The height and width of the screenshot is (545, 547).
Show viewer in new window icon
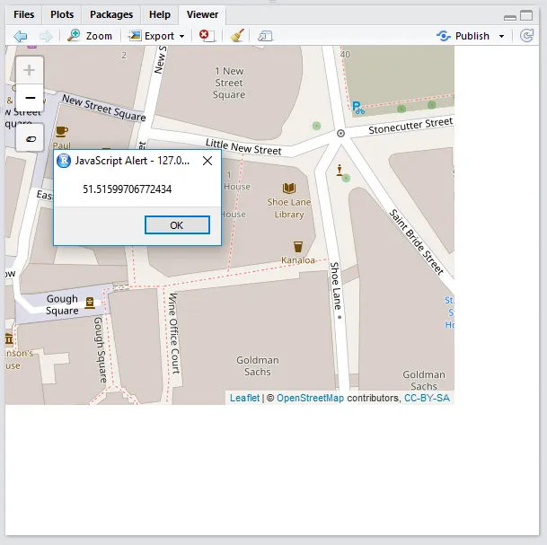(265, 36)
